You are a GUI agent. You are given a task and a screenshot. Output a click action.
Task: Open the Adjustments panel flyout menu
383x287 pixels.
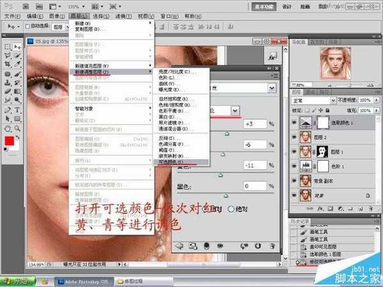(x=274, y=76)
